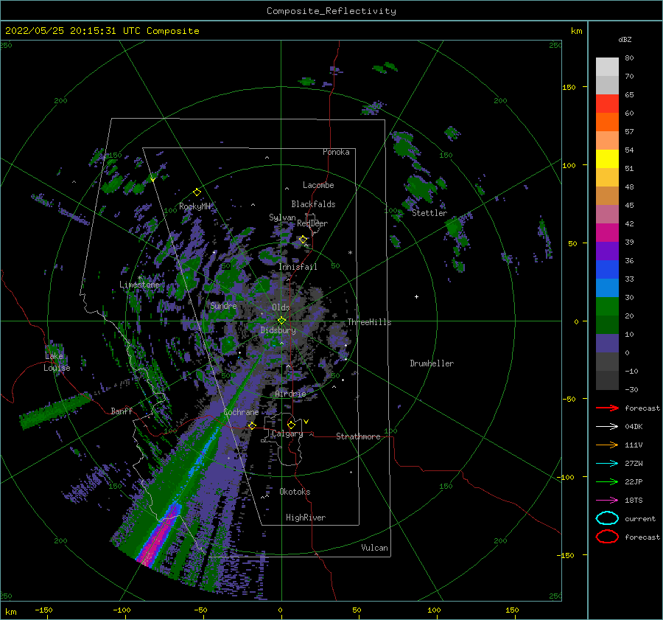Click the Innisfail city label

(298, 267)
